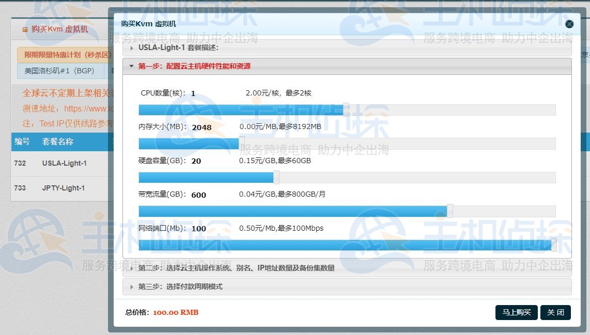The width and height of the screenshot is (590, 335).
Task: Click the orange icon beside page title 购买Kvm 虚拟机
Action: [x=25, y=30]
